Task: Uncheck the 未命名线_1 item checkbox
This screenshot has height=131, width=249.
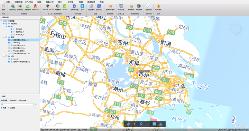Action: tap(11, 35)
